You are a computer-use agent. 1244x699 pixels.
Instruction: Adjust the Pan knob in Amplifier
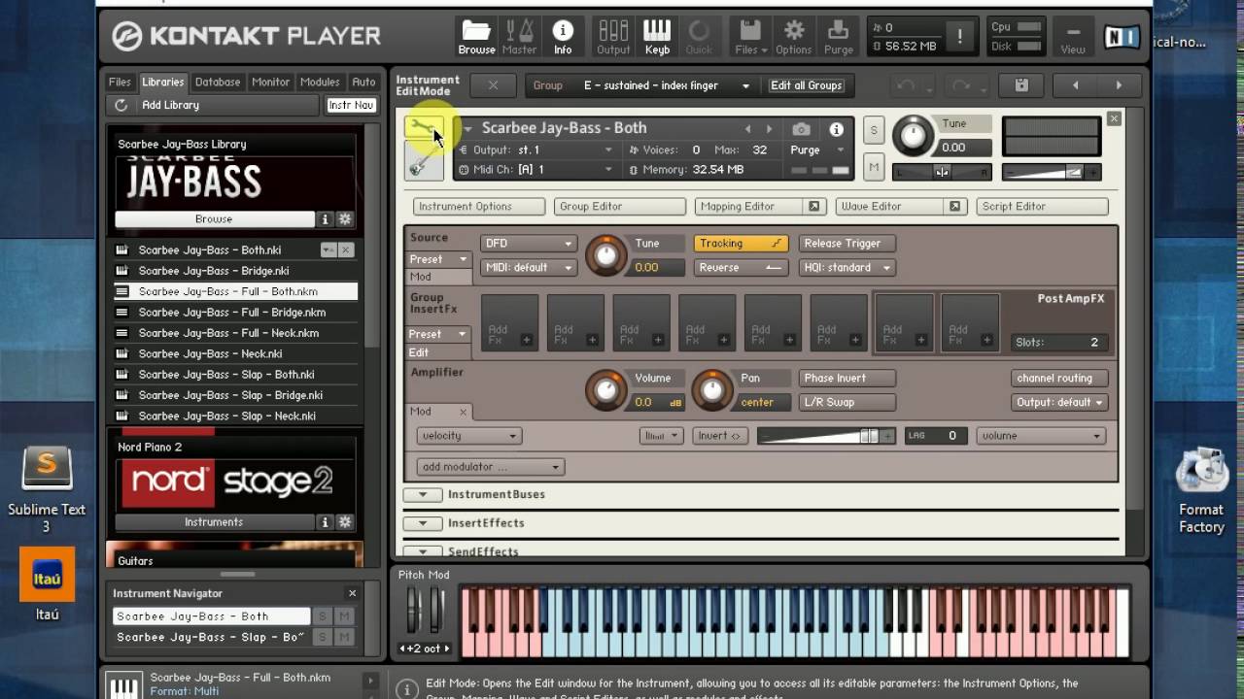pos(712,389)
